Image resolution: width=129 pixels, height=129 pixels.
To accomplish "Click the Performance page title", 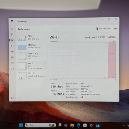I will [24, 29].
